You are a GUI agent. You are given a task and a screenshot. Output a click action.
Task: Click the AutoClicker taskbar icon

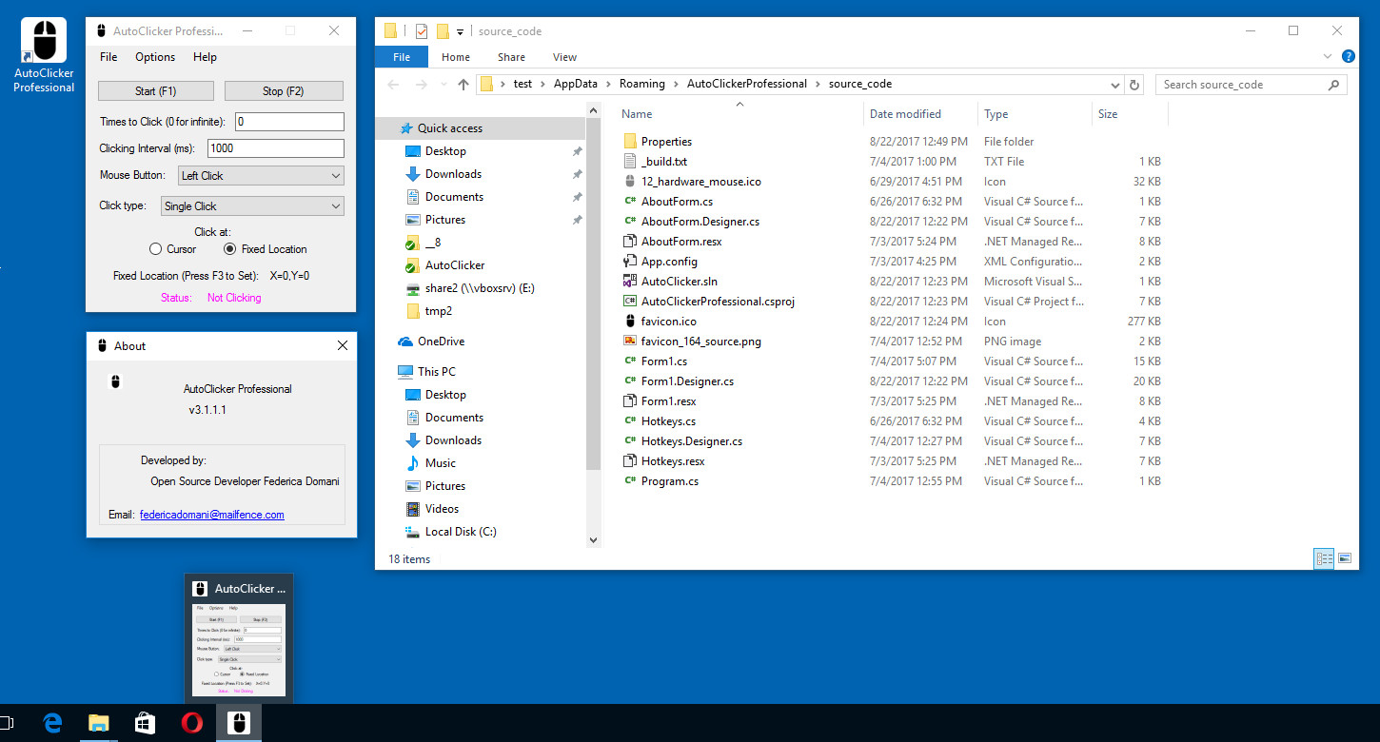coord(239,724)
